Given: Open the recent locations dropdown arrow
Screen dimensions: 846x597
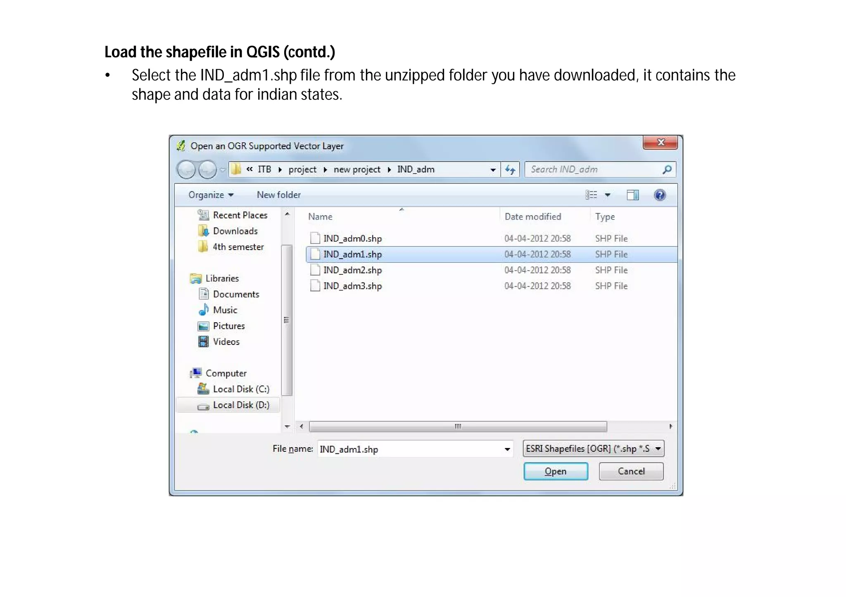Looking at the screenshot, I should 223,170.
